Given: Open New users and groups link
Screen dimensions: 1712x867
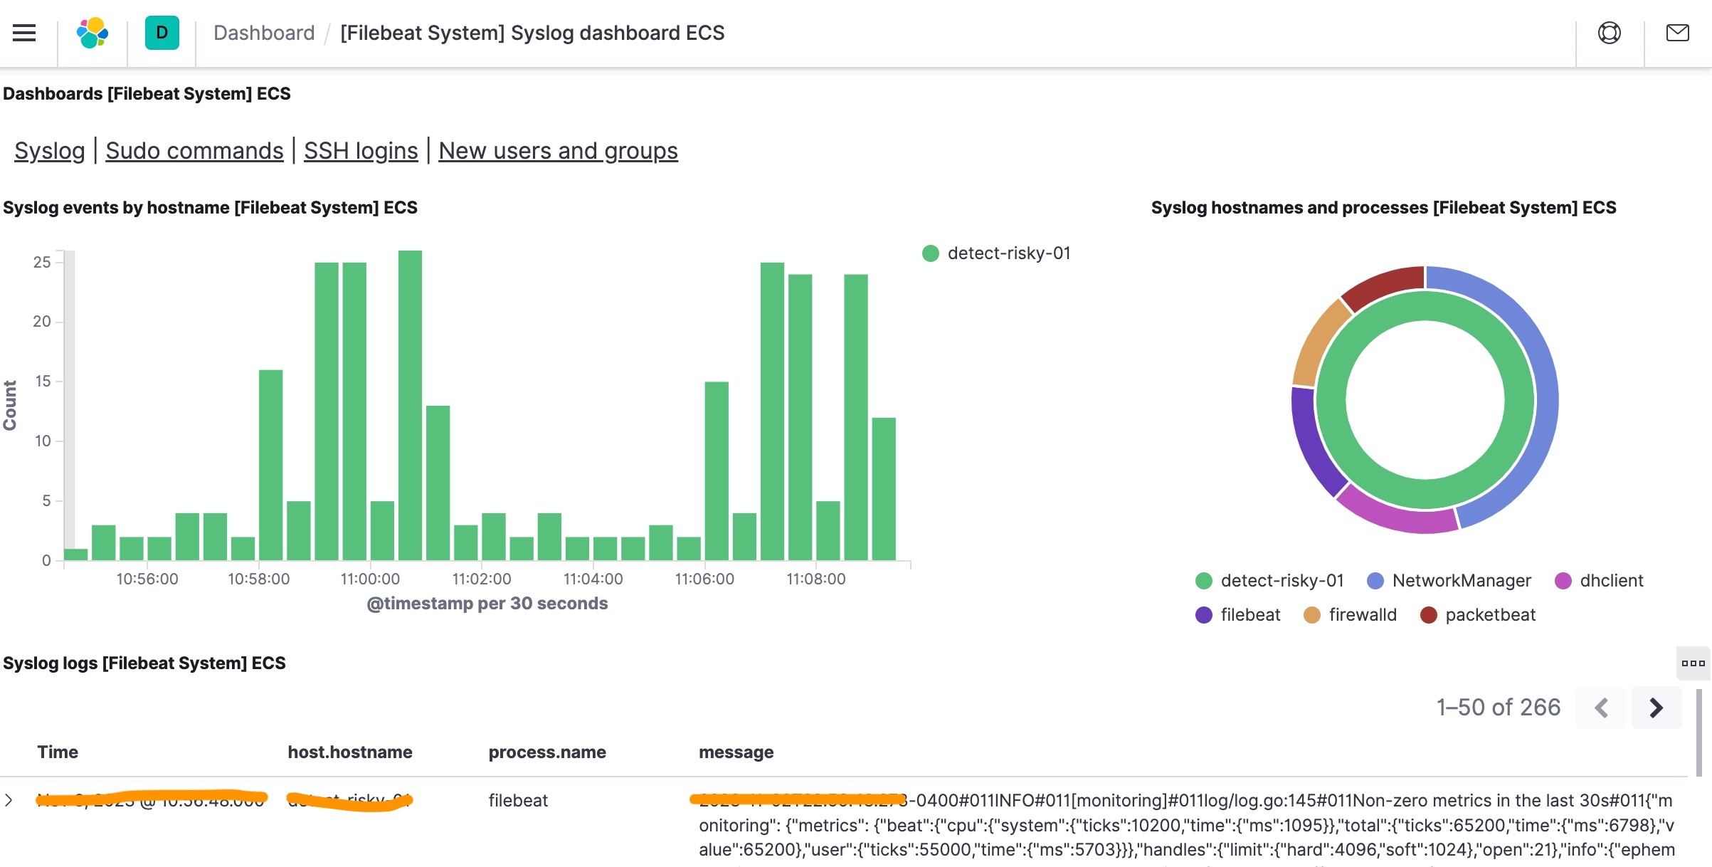Looking at the screenshot, I should click(x=558, y=151).
